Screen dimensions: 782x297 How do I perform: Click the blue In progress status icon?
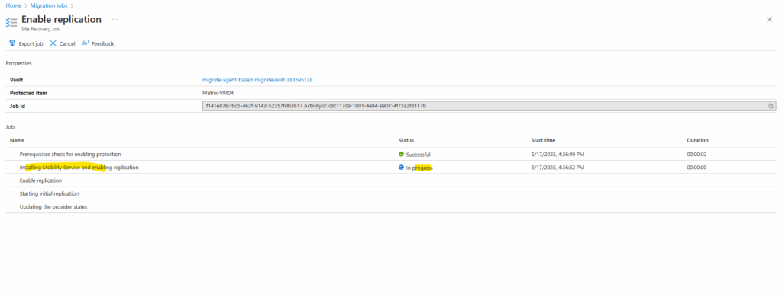tap(401, 168)
